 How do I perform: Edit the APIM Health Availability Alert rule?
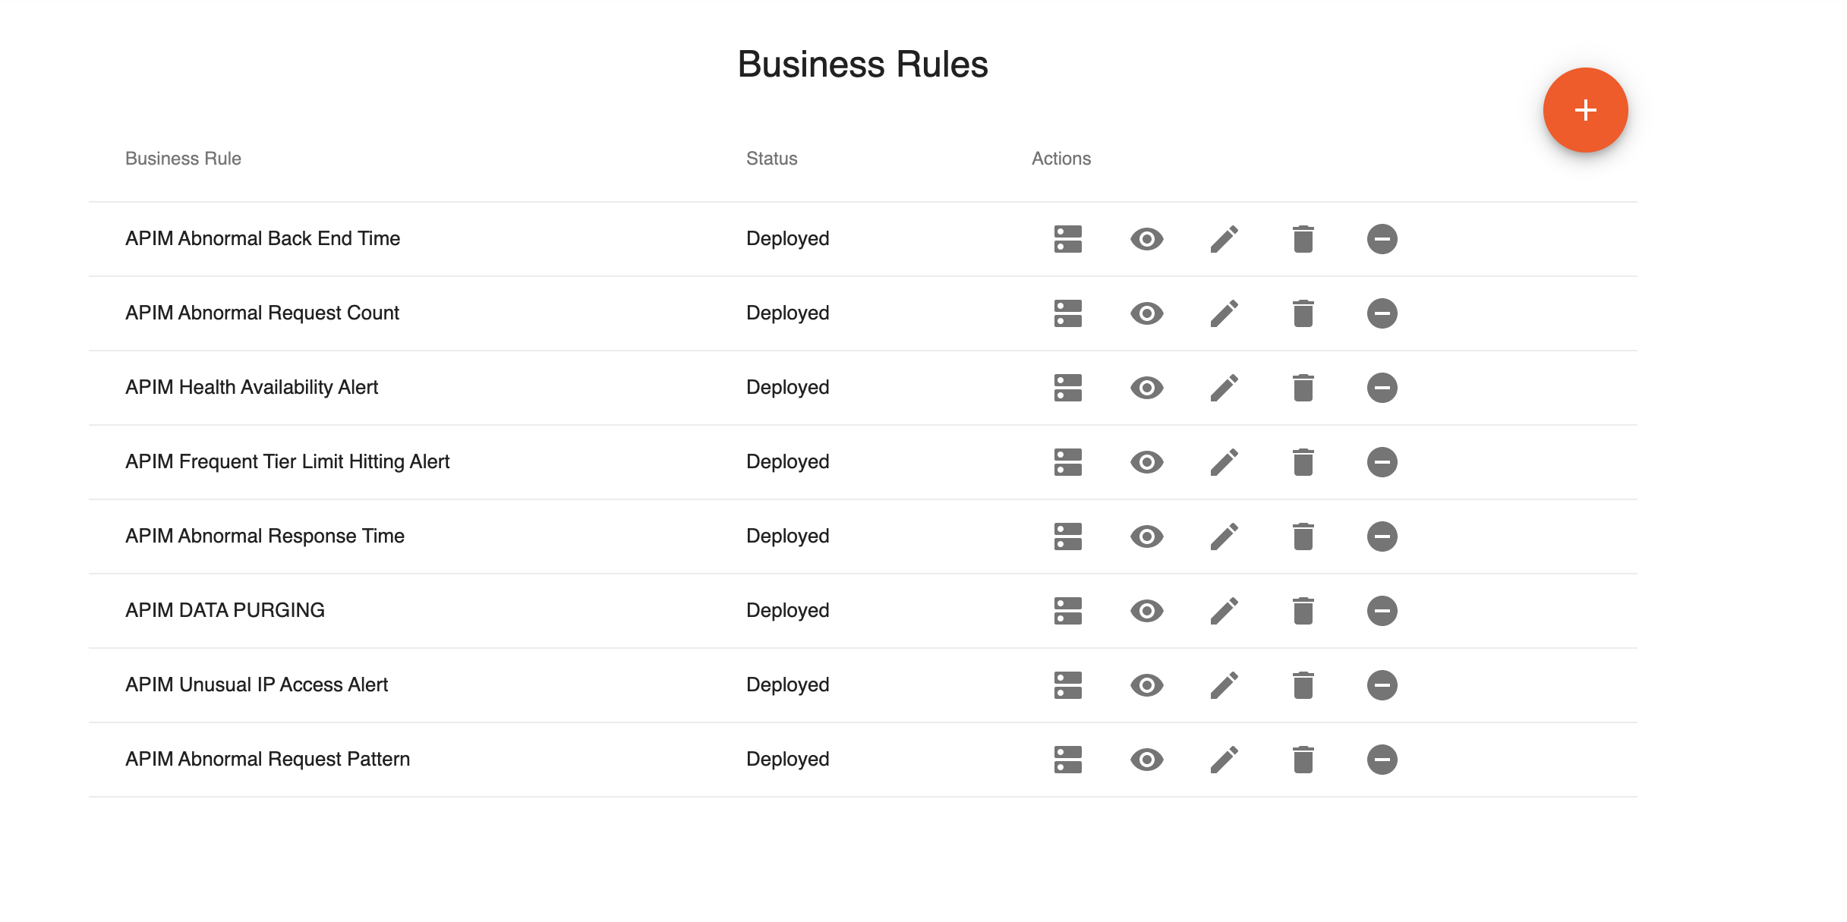[x=1224, y=387]
